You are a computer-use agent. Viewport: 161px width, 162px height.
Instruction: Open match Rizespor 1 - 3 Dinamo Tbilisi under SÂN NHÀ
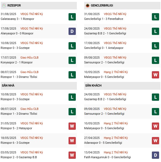pos(19,114)
